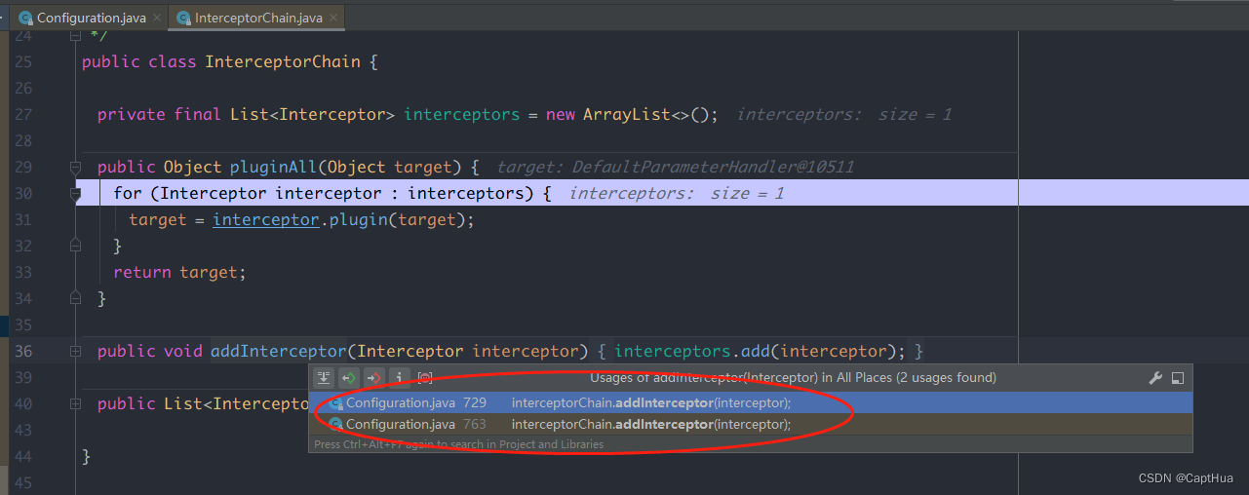
Task: Click the pluginAll method name
Action: coord(273,168)
